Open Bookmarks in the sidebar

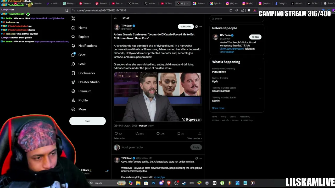pyautogui.click(x=83, y=73)
